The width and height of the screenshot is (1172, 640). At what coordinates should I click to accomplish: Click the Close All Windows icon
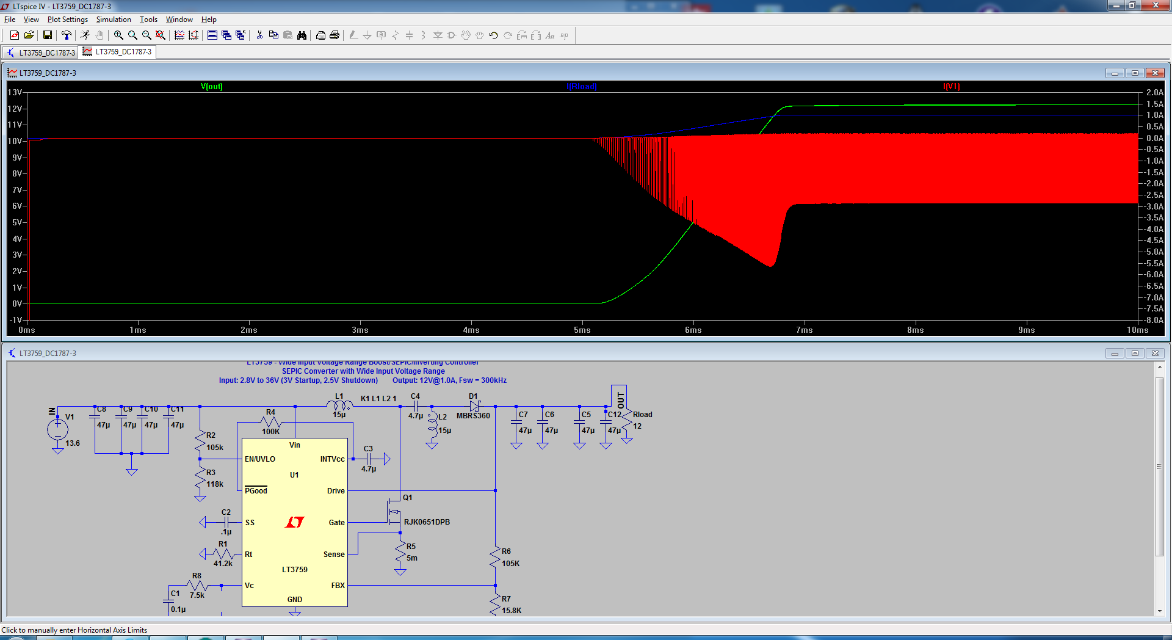241,35
